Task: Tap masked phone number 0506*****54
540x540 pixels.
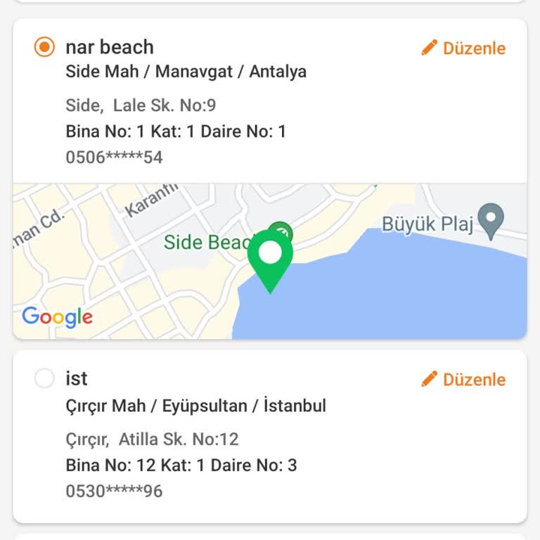Action: [114, 157]
